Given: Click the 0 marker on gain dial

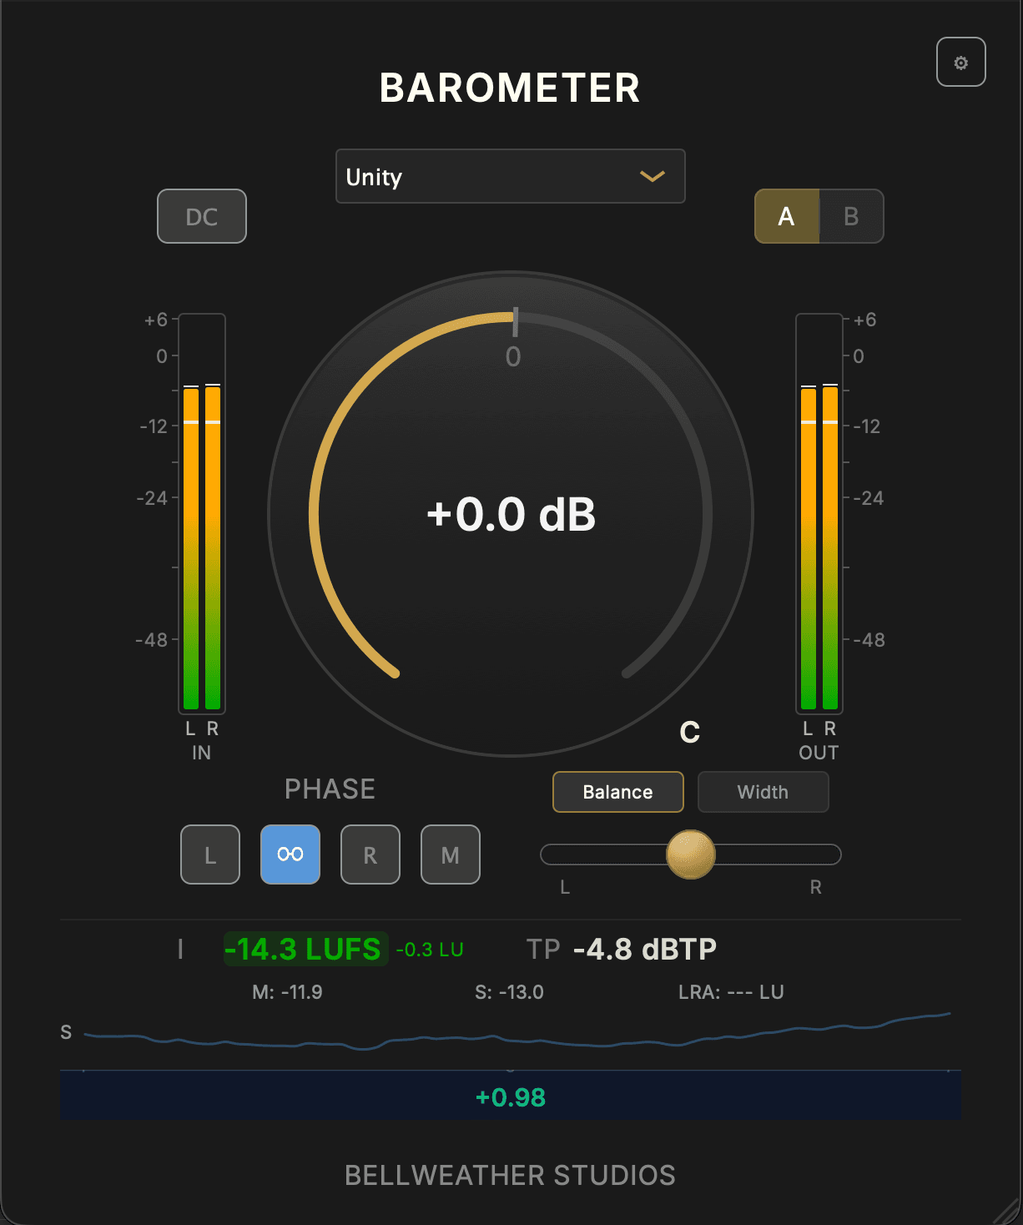Looking at the screenshot, I should [x=513, y=357].
